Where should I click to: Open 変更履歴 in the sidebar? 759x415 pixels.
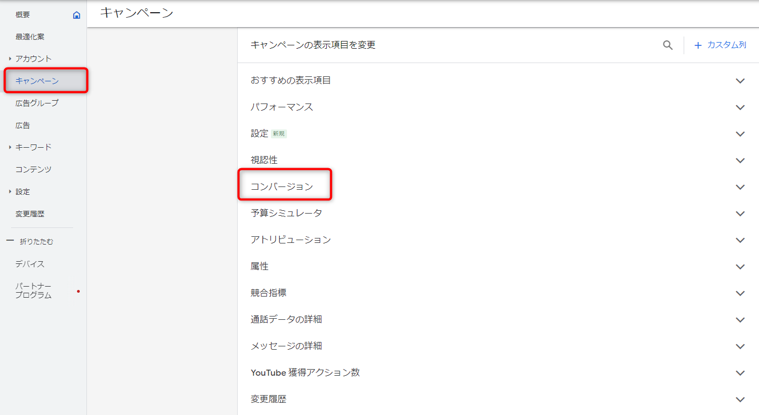click(30, 214)
